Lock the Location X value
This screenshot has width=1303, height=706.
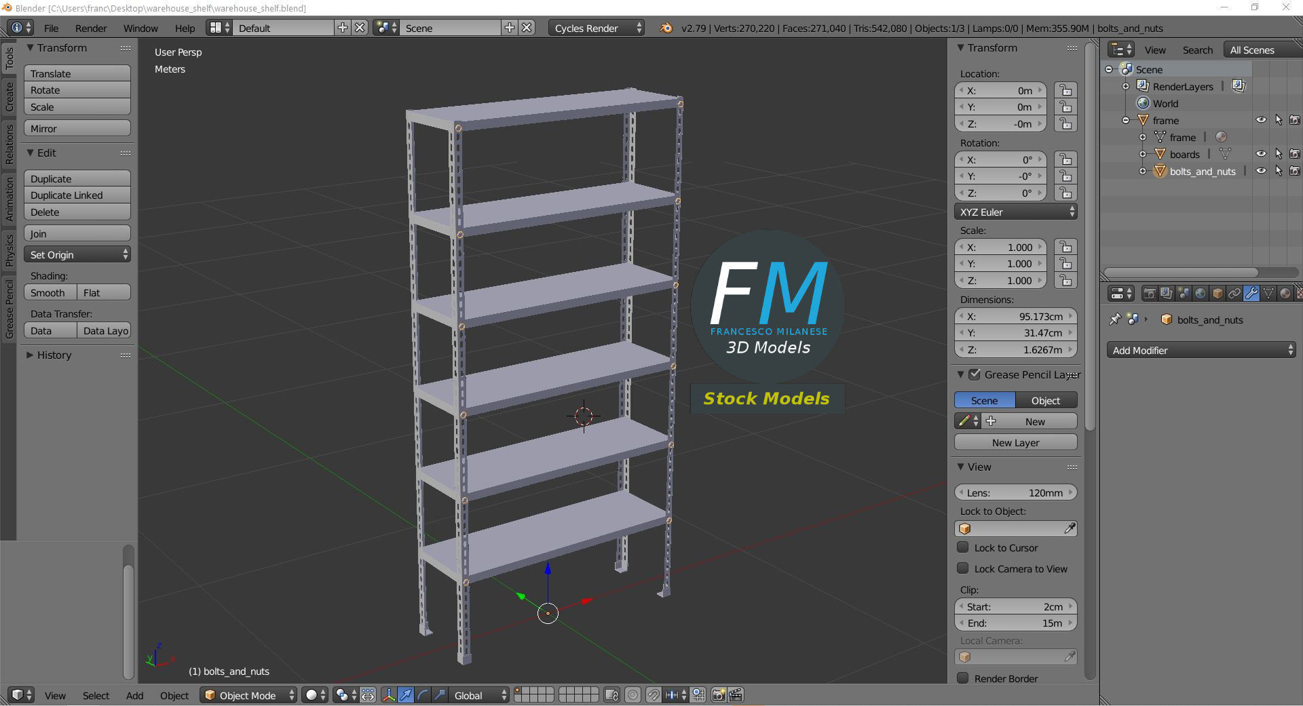tap(1065, 90)
